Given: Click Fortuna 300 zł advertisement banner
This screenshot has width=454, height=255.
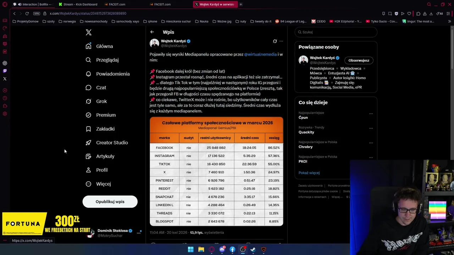Looking at the screenshot, I should pyautogui.click(x=46, y=224).
